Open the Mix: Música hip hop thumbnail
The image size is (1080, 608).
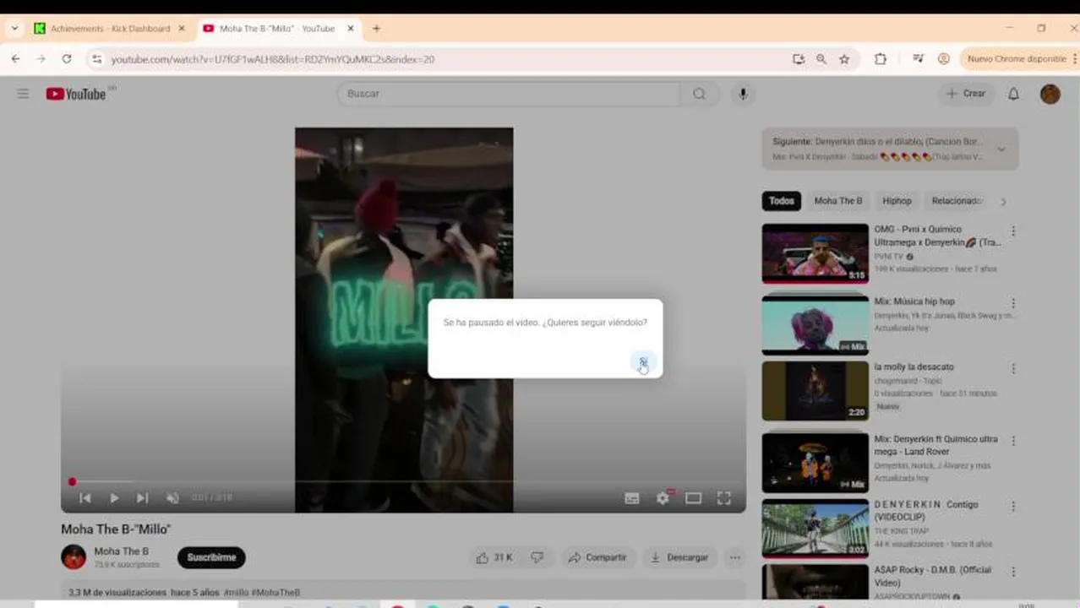pos(815,325)
